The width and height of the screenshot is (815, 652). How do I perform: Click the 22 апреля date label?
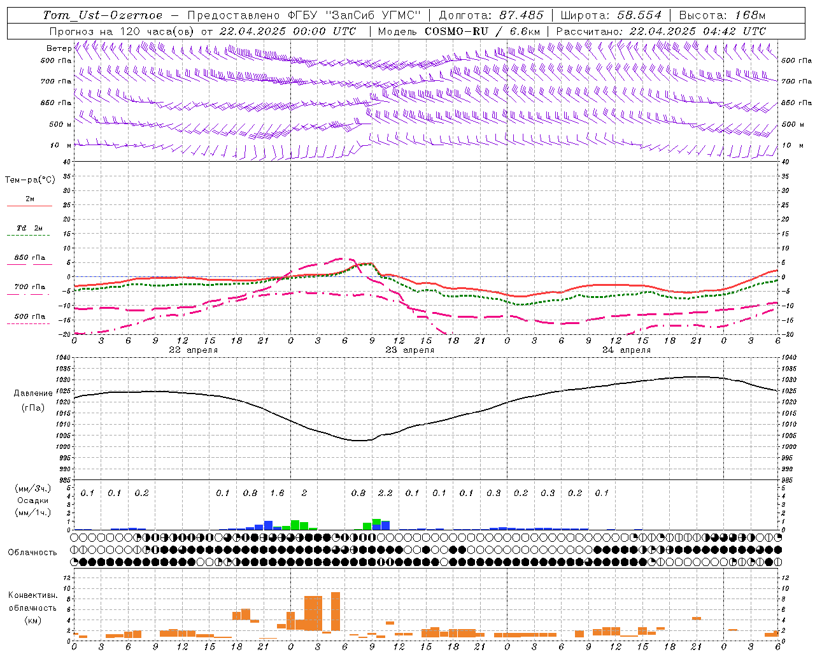[193, 350]
